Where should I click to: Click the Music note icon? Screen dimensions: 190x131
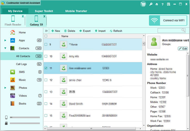12,80
